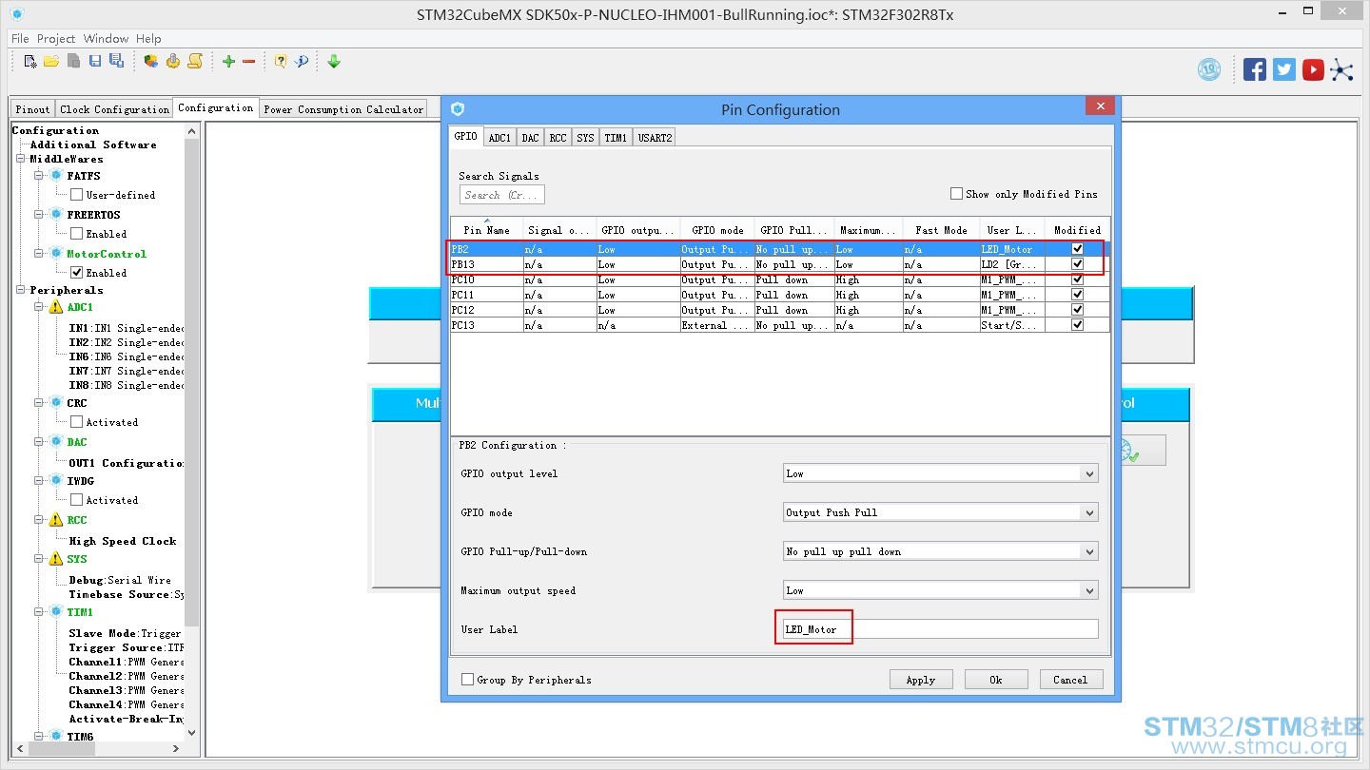Close the Pin Configuration dialog
This screenshot has width=1370, height=770.
coord(1100,106)
